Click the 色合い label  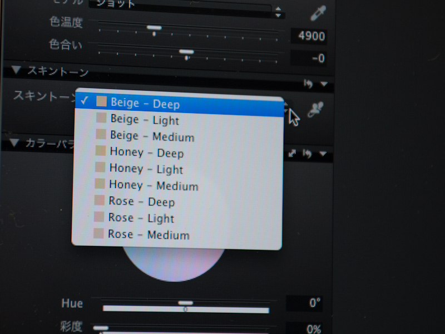66,45
